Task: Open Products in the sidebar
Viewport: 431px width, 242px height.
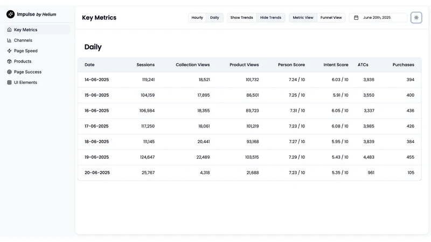Action: (x=38, y=61)
